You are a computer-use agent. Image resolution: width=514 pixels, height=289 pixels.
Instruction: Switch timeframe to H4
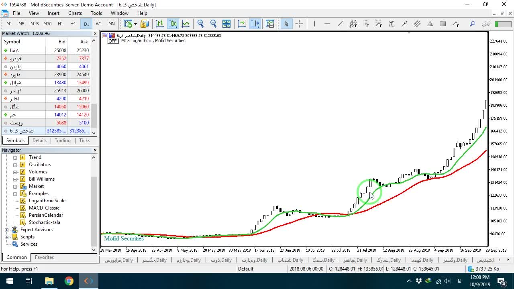pos(73,24)
